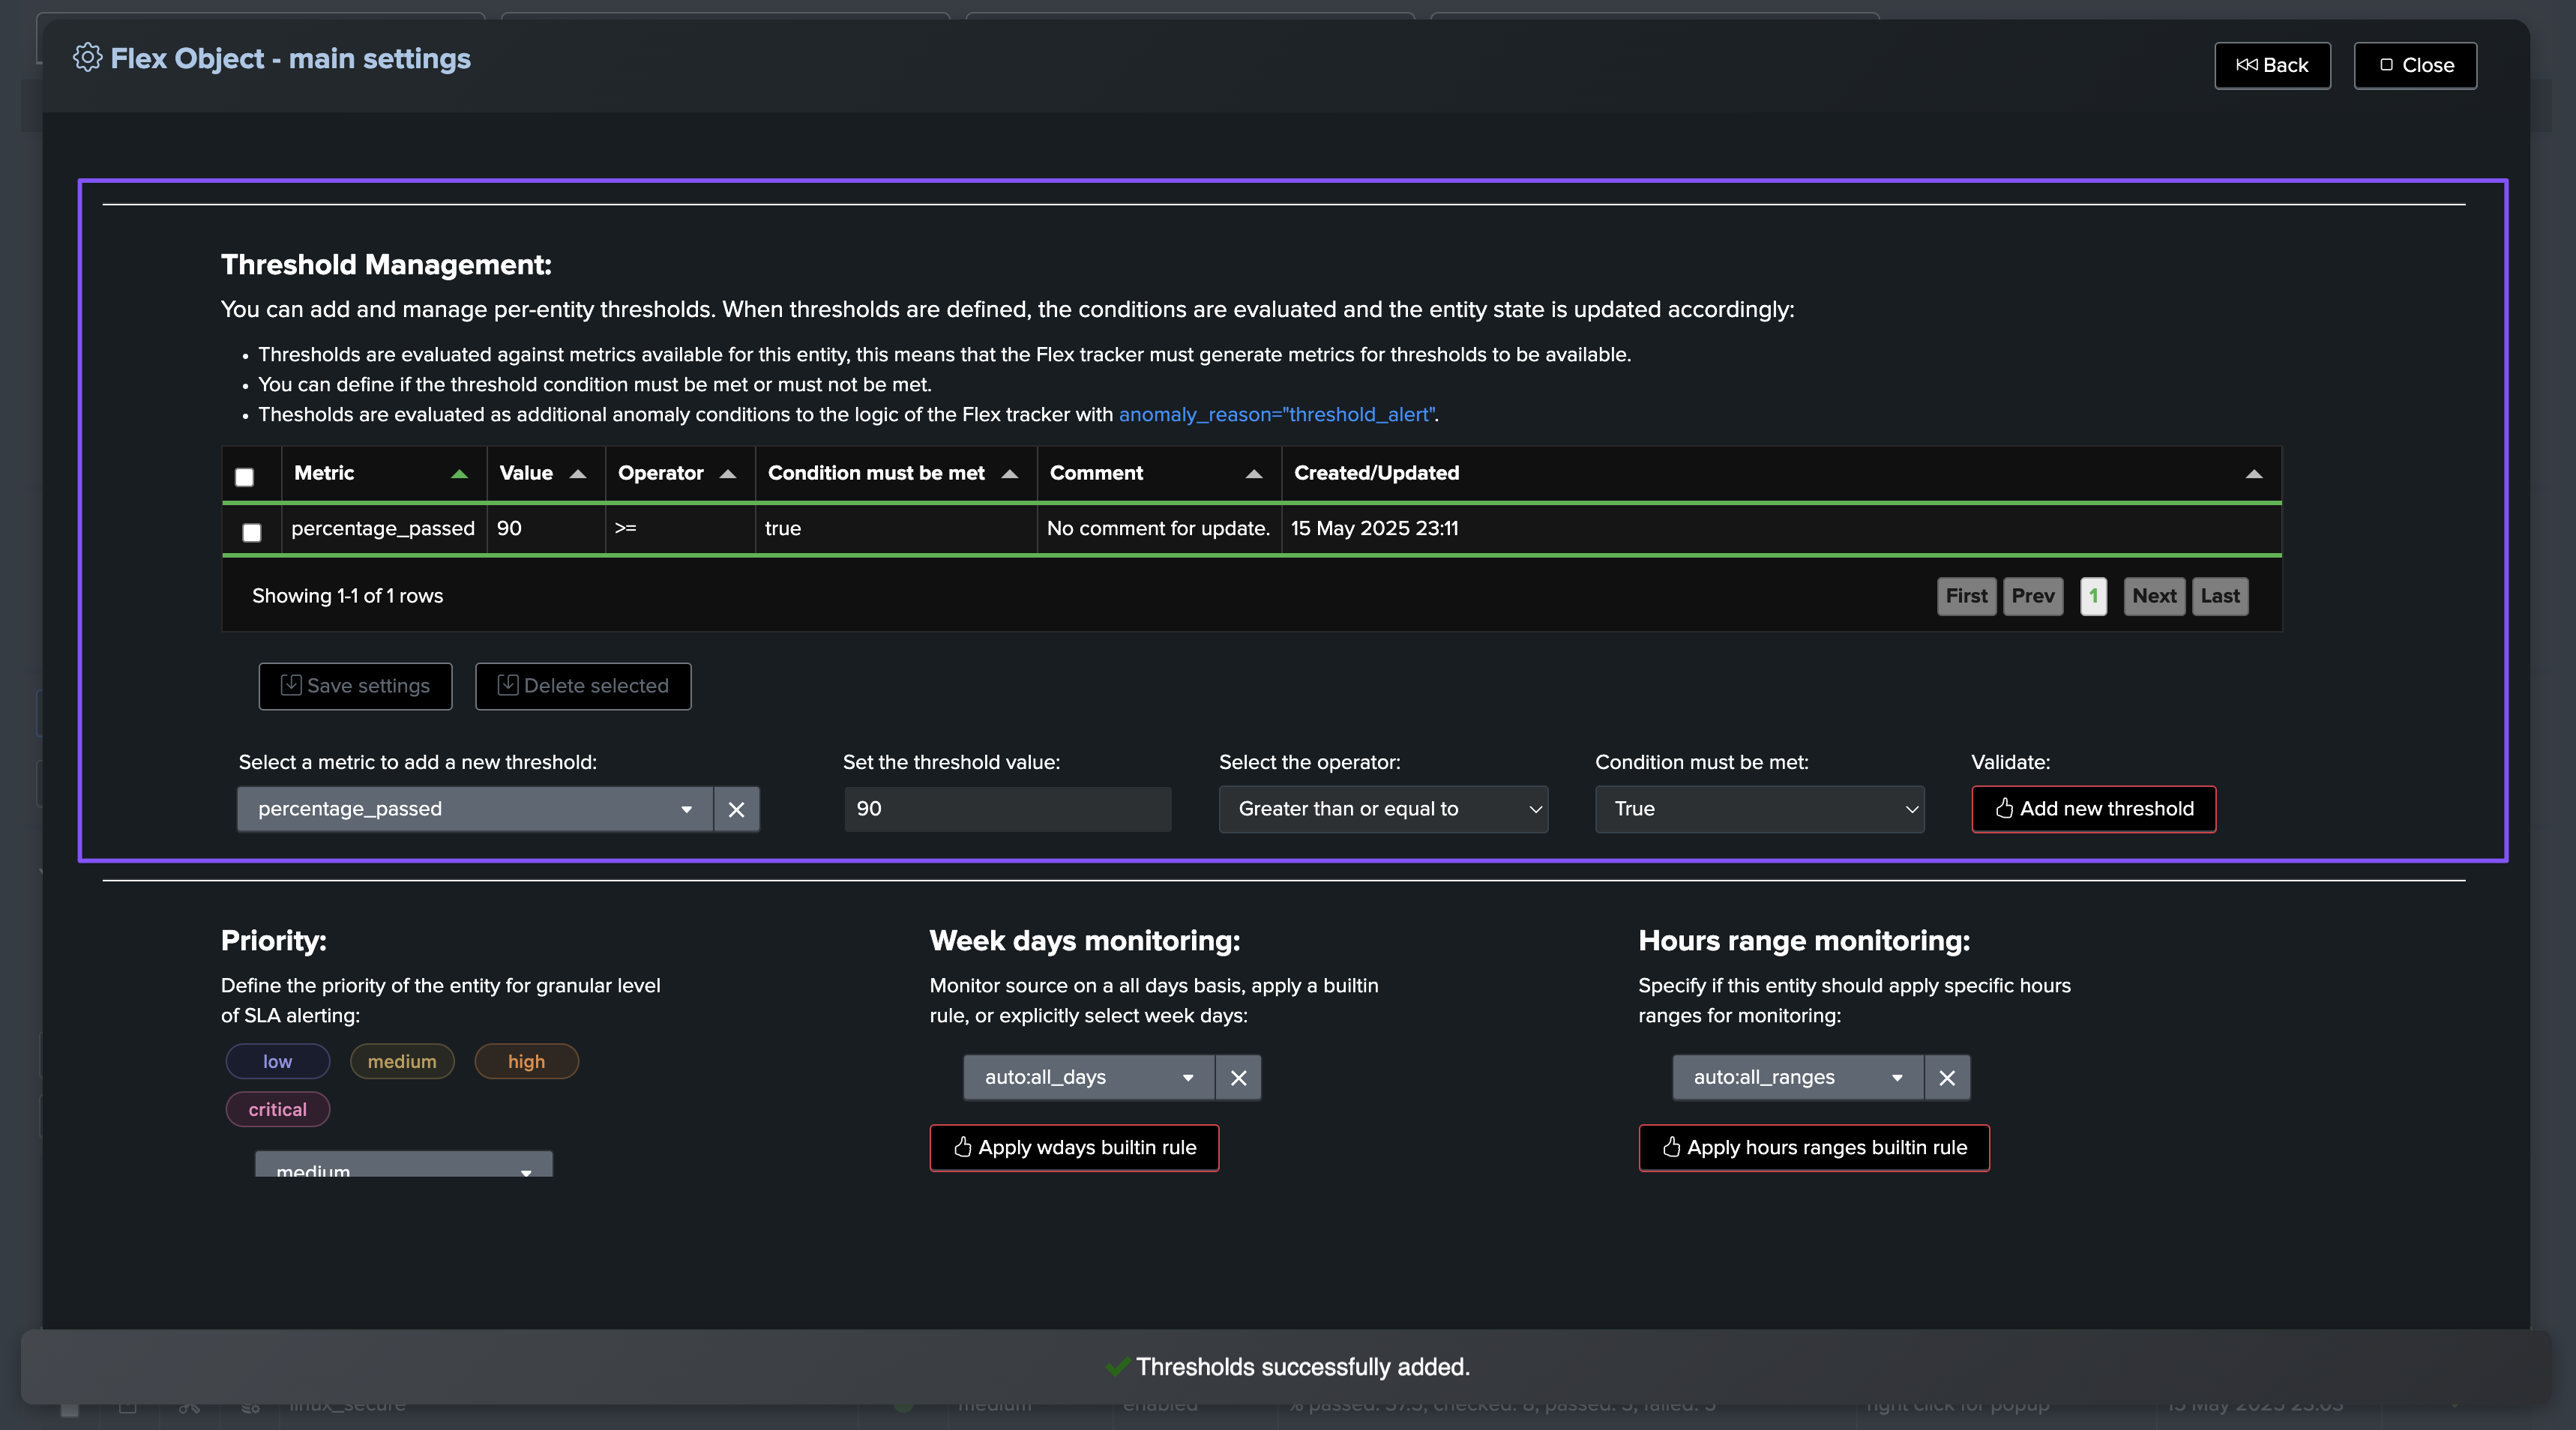This screenshot has width=2576, height=1430.
Task: Select the critical priority pill
Action: pyautogui.click(x=278, y=1109)
